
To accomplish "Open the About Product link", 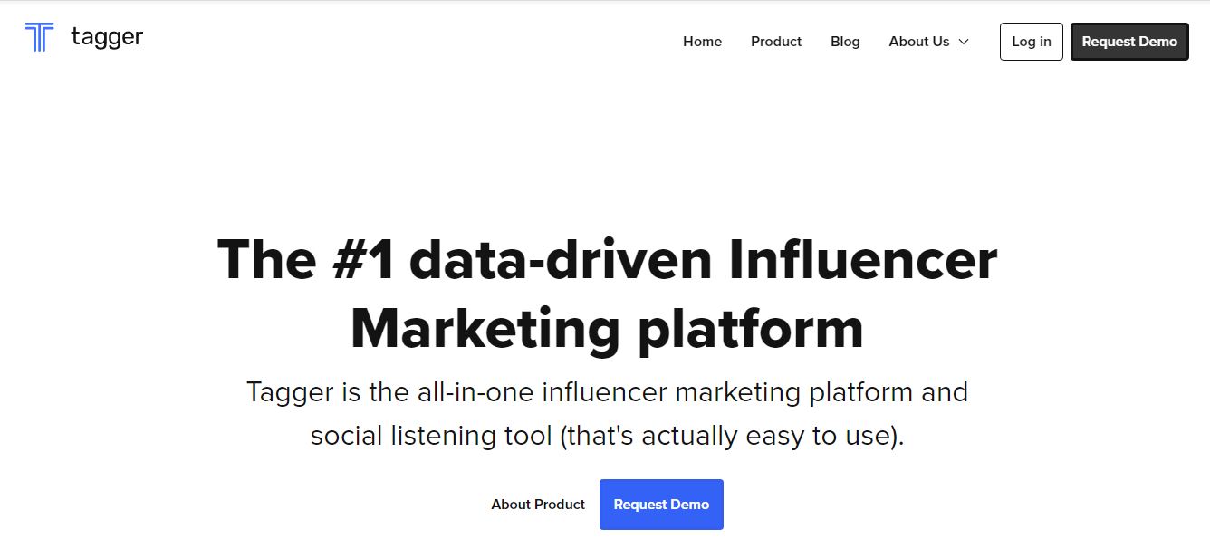I will 538,505.
